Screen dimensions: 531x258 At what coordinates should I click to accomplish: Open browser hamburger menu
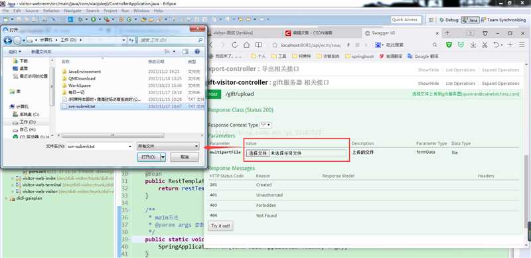(x=522, y=44)
